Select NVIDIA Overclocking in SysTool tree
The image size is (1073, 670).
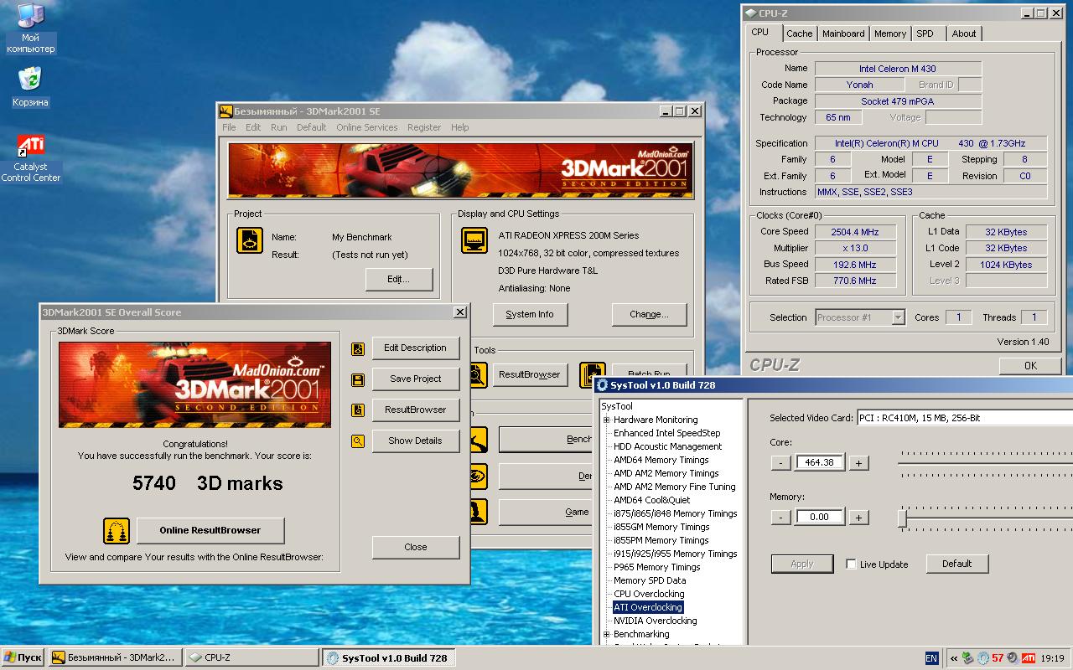655,621
